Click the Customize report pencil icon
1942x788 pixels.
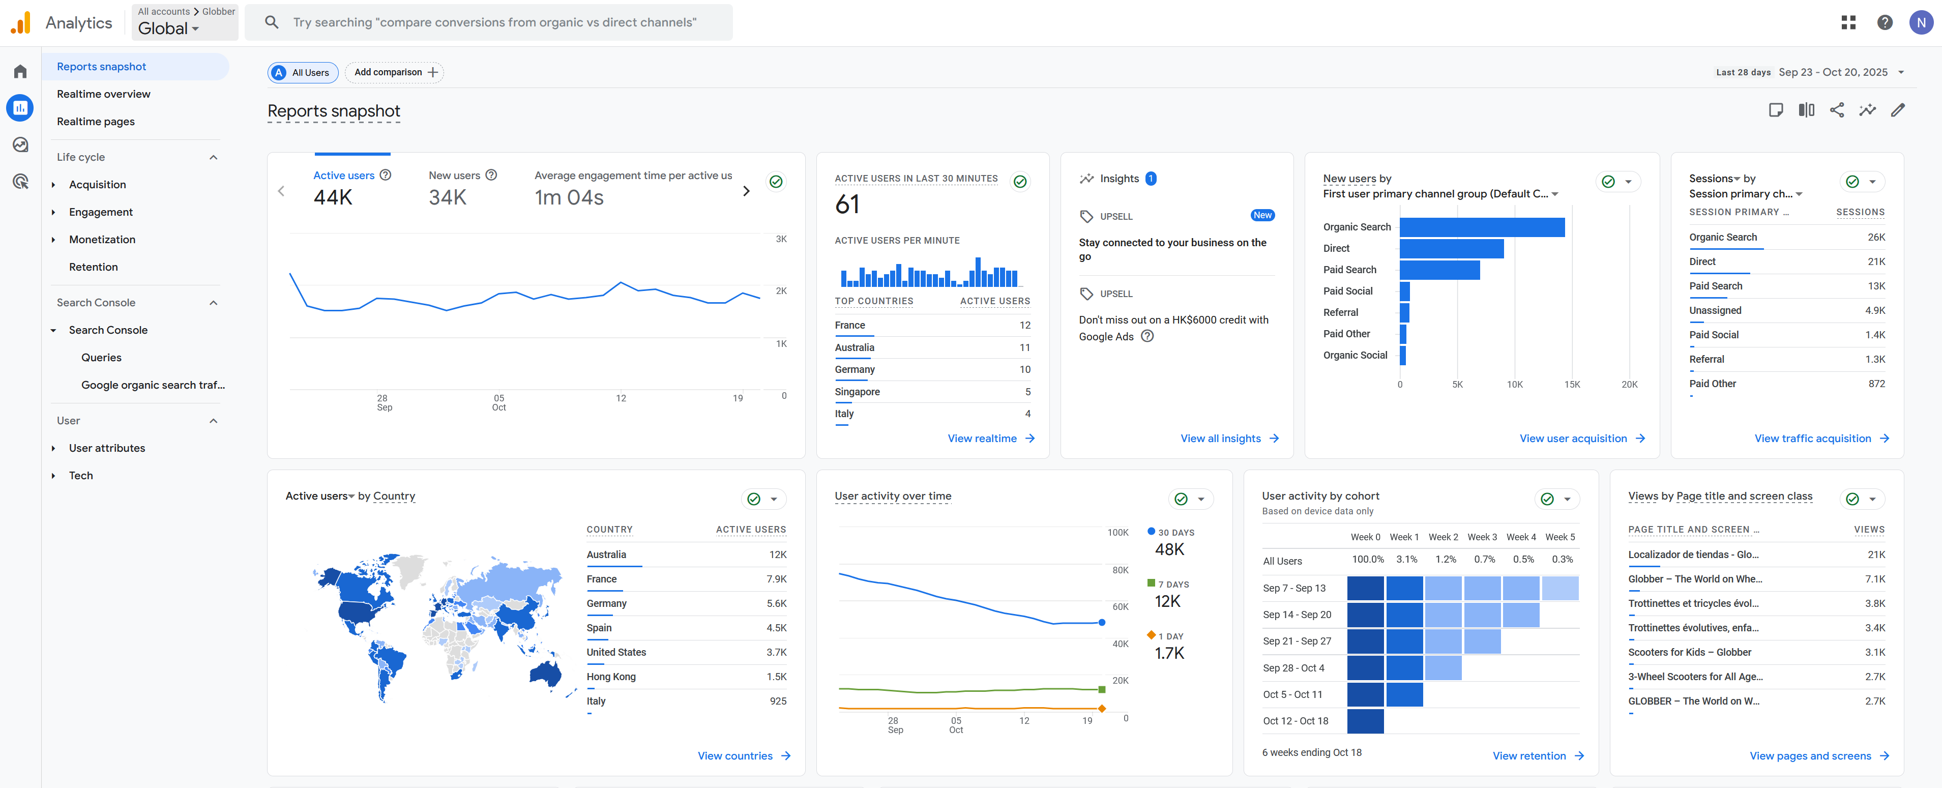click(x=1898, y=110)
